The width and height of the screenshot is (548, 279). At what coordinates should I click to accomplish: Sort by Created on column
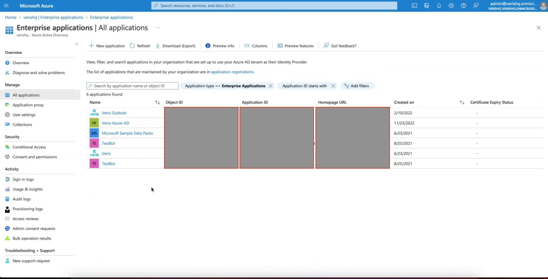click(x=462, y=103)
